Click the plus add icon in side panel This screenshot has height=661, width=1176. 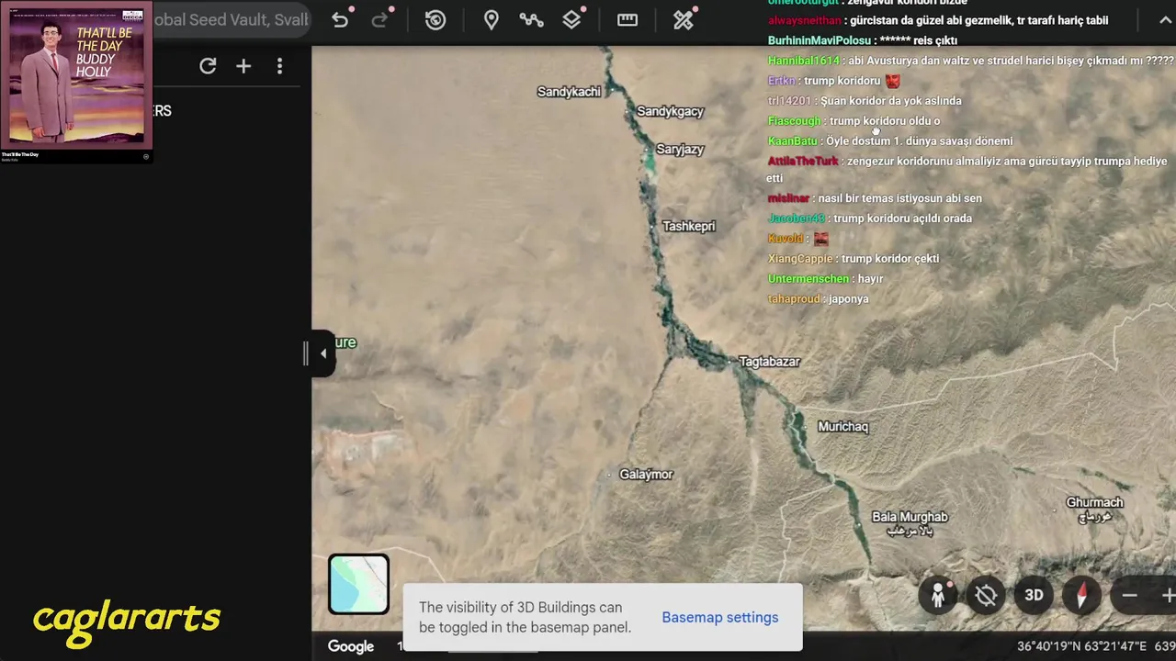(243, 66)
